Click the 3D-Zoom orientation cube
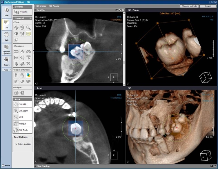The width and height of the screenshot is (218, 169). click(x=206, y=78)
